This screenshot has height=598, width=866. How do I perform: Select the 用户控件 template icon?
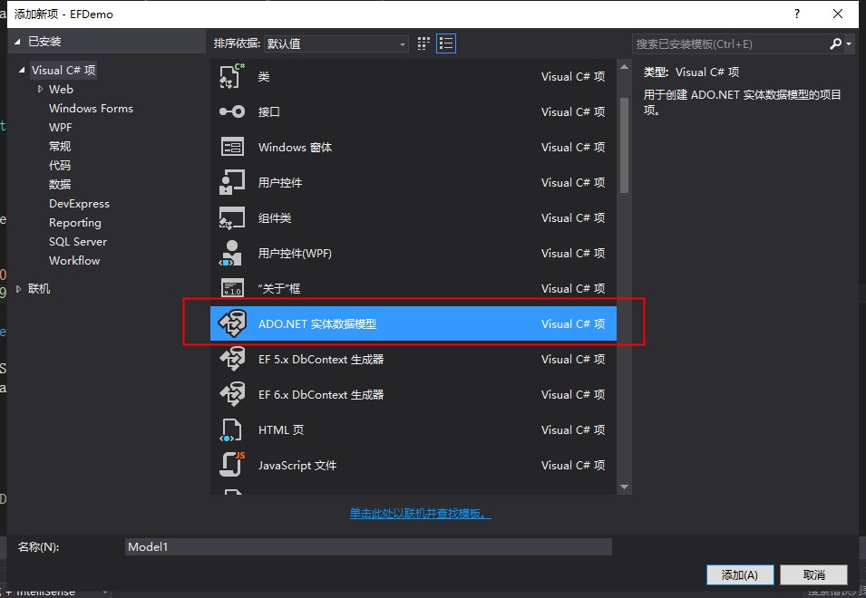pyautogui.click(x=233, y=182)
